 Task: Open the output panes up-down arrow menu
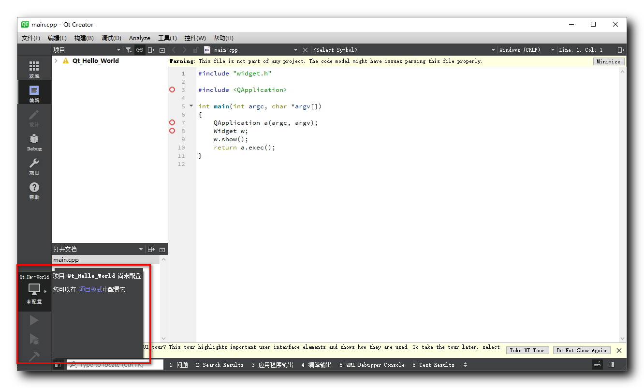465,365
